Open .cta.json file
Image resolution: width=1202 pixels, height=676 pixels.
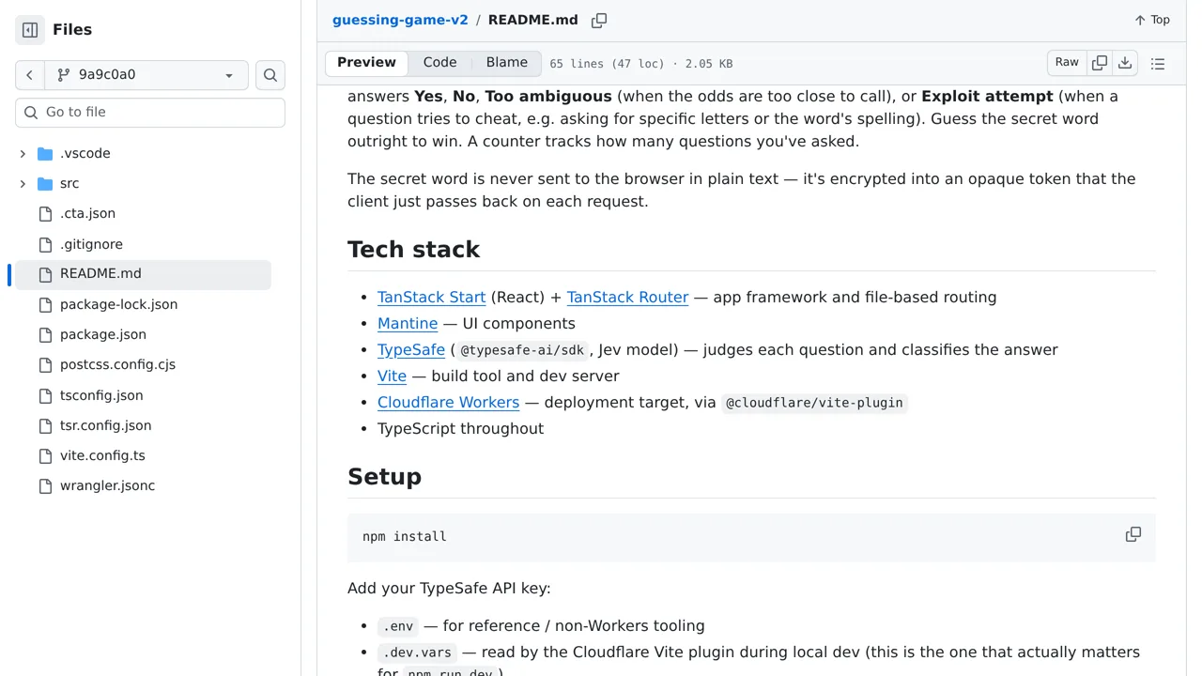point(87,213)
